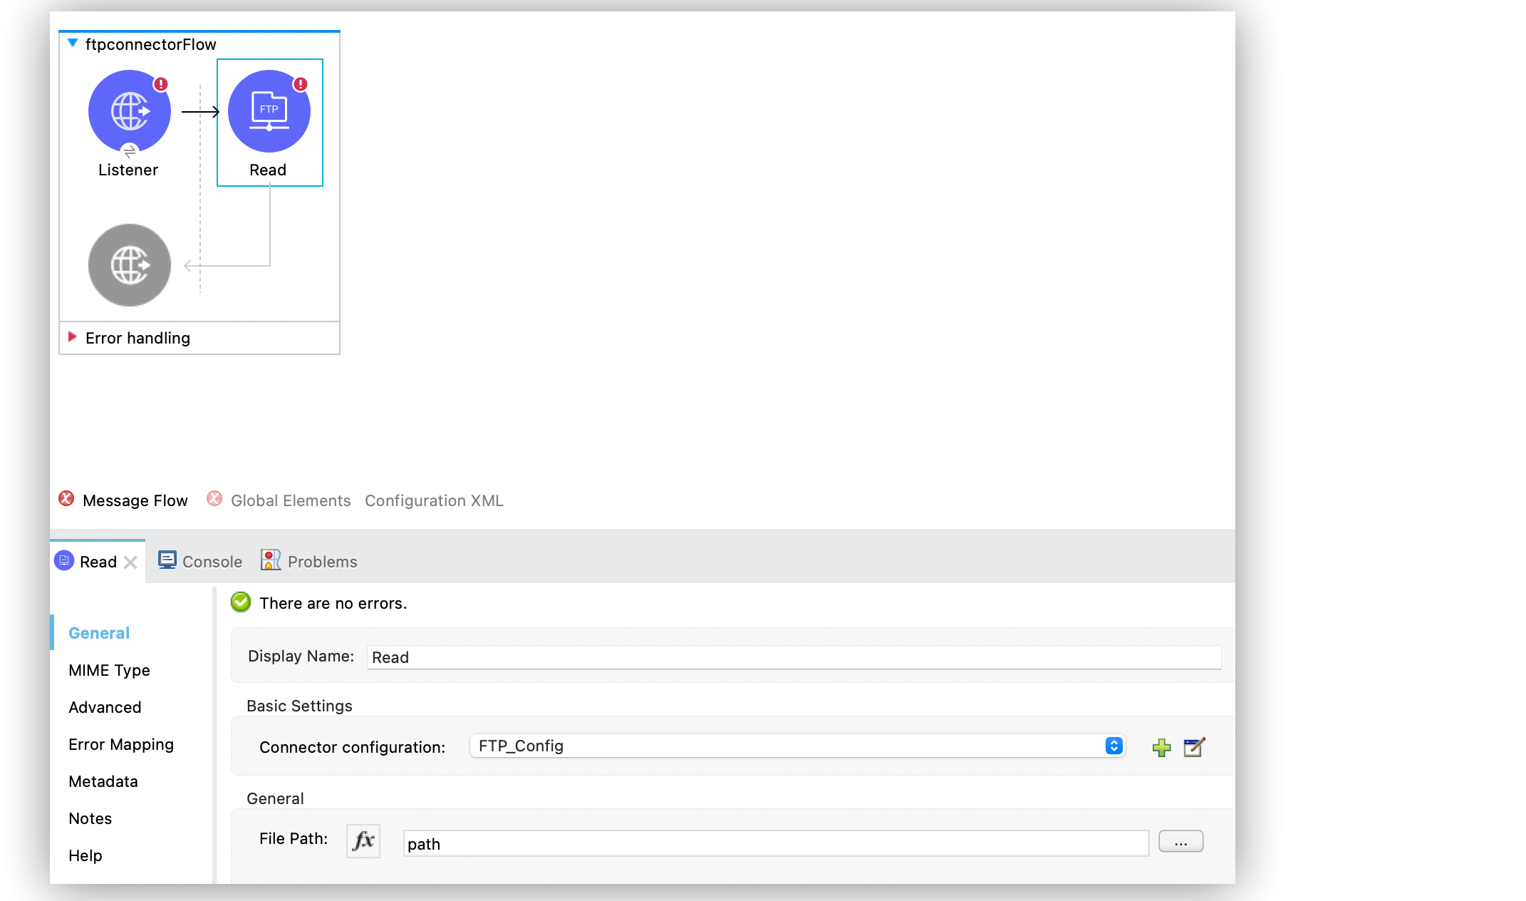Browse for file path with ellipsis button
This screenshot has height=901, width=1526.
coord(1180,841)
